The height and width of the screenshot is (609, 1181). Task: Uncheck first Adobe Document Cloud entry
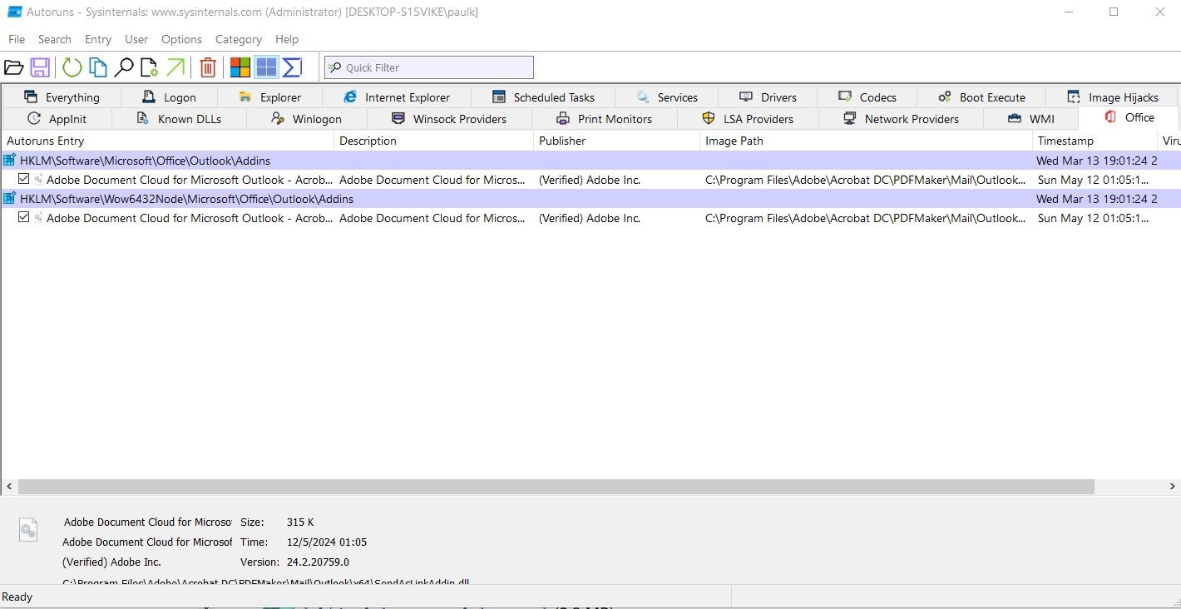click(x=23, y=179)
